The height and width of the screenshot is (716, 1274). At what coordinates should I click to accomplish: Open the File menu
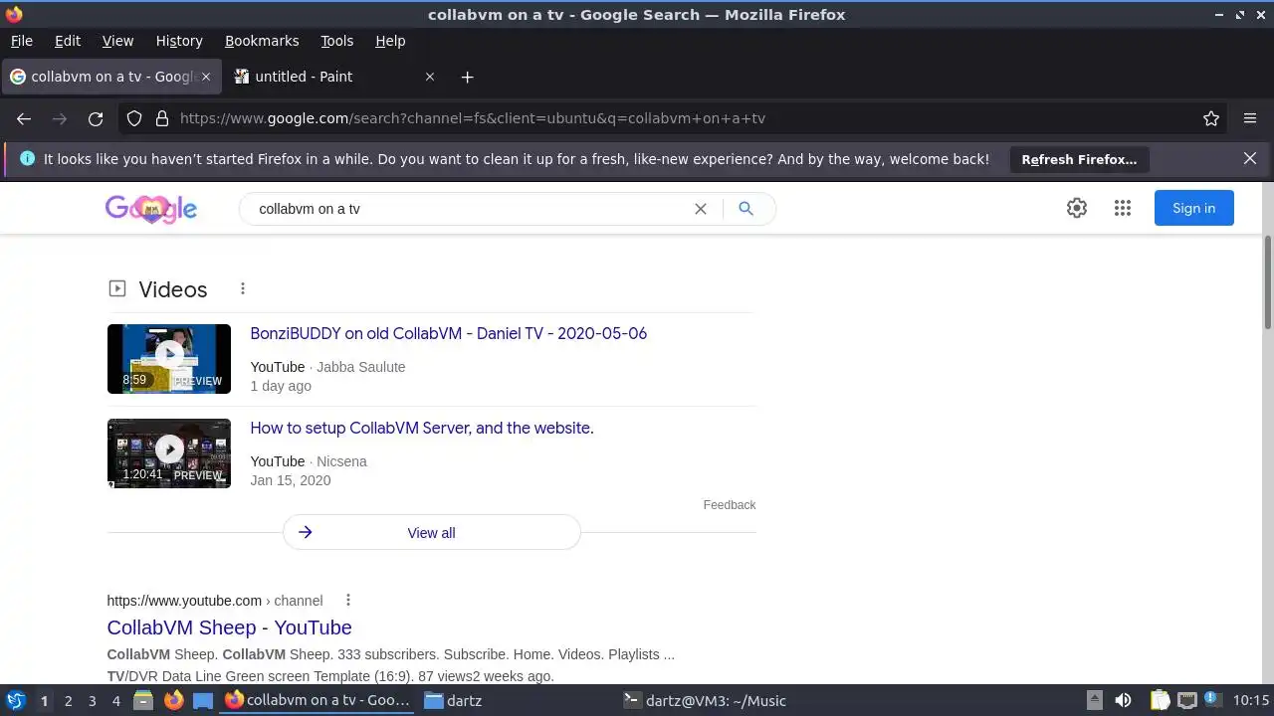point(22,41)
